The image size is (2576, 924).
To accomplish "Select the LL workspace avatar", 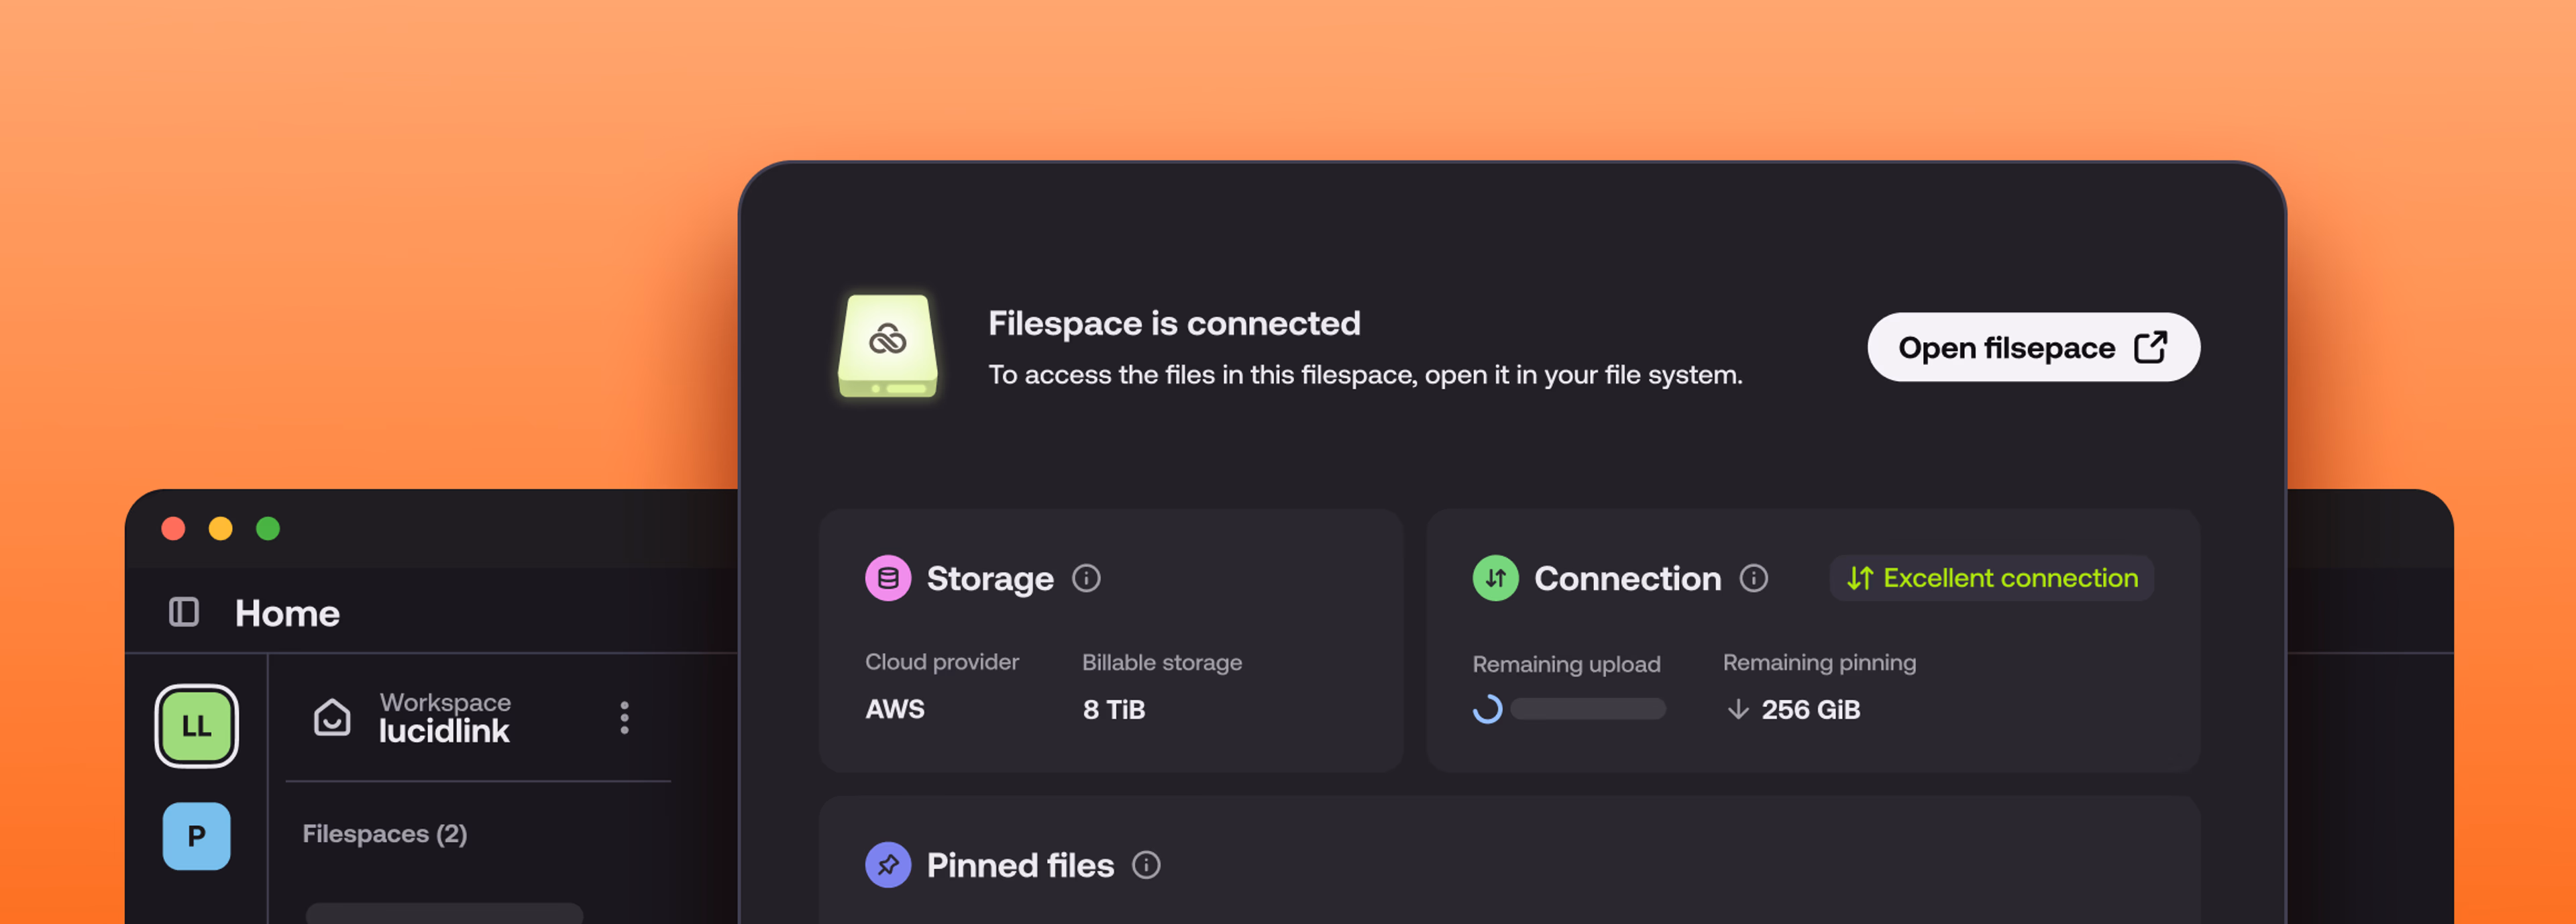I will [x=196, y=726].
